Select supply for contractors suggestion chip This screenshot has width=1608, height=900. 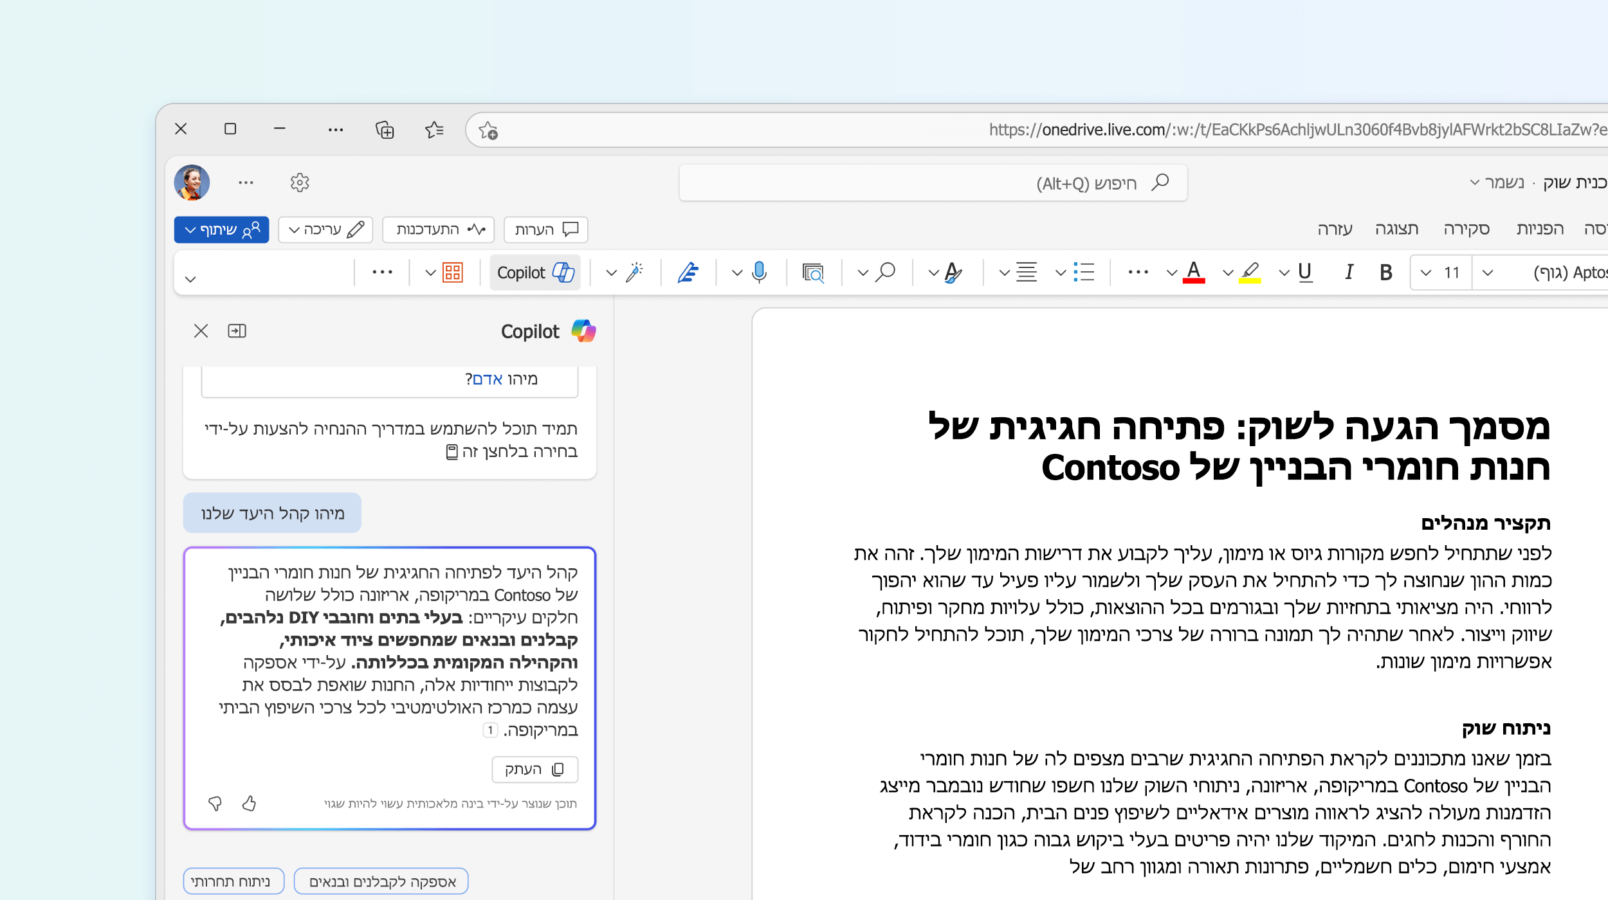[381, 881]
